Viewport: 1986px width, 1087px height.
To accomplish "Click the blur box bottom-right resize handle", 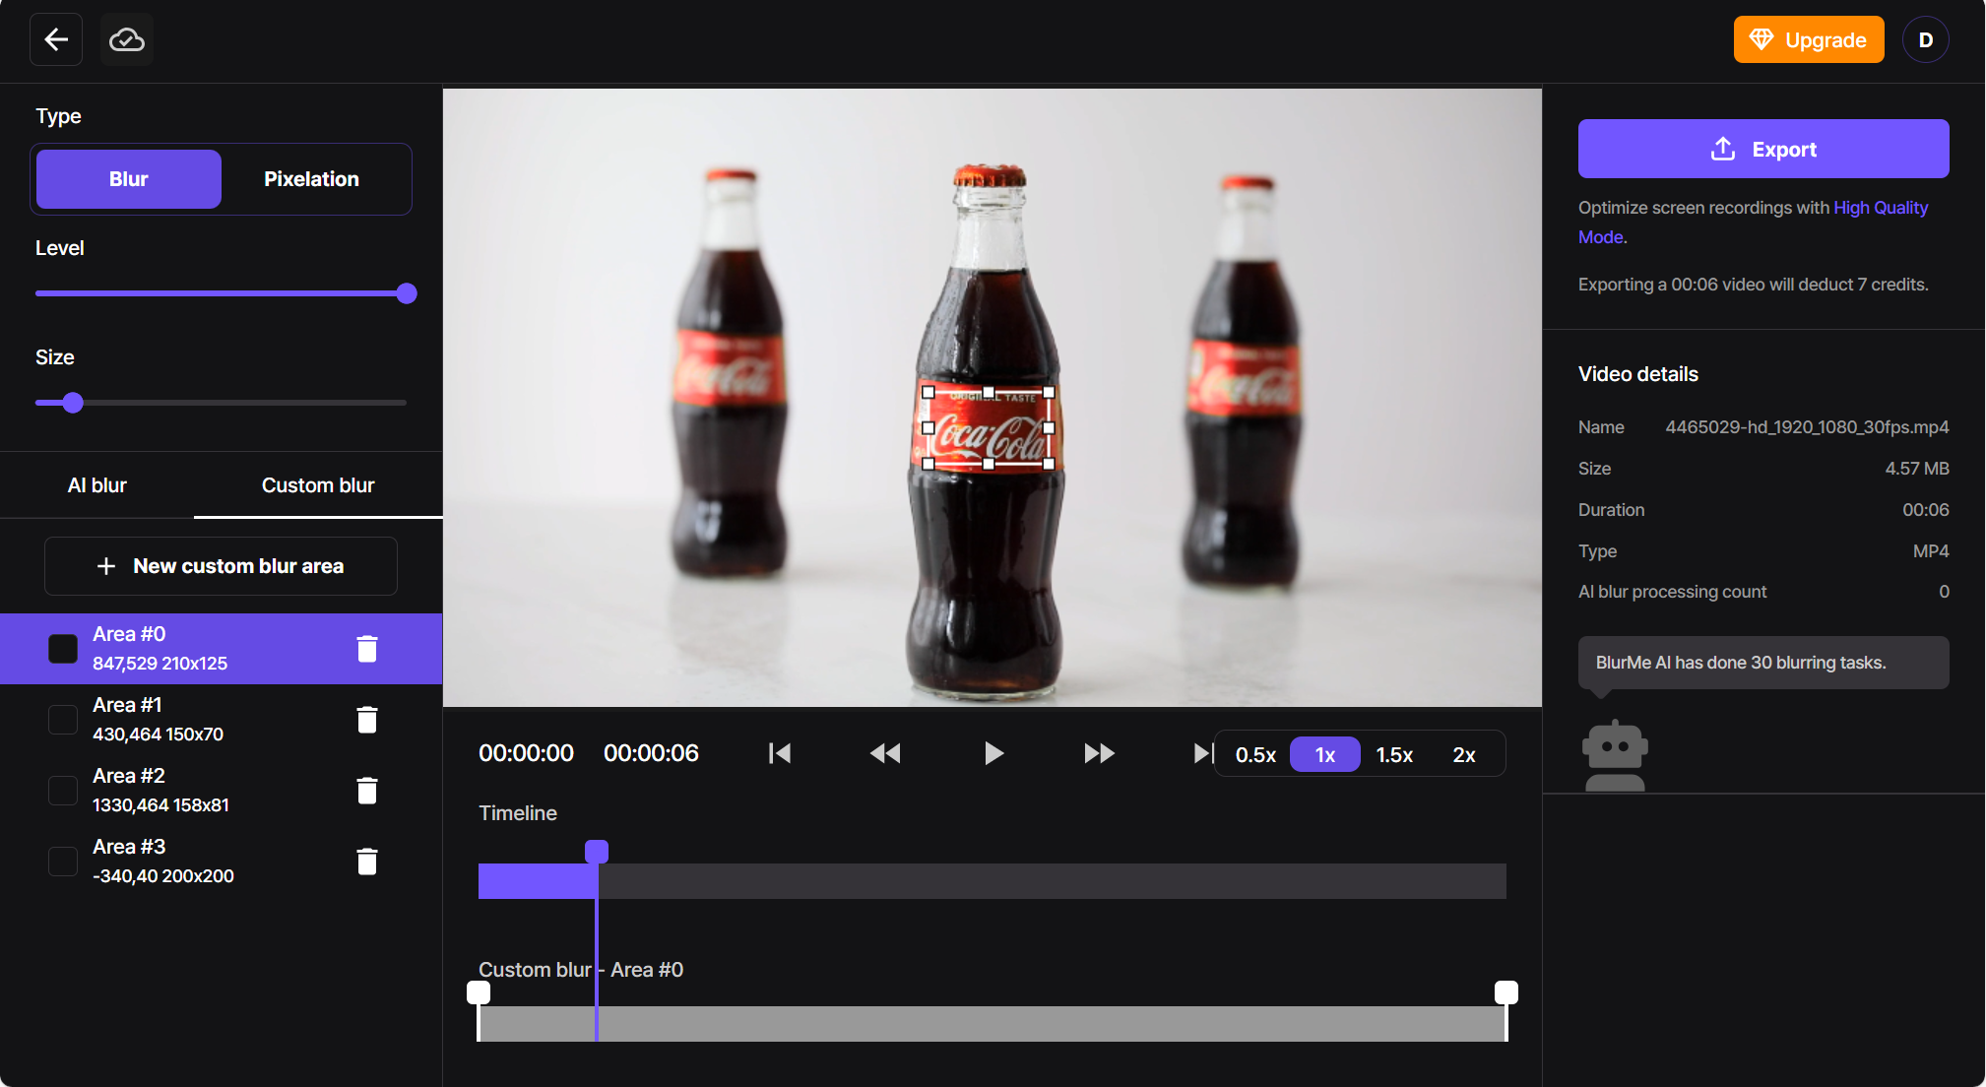I will click(1049, 464).
